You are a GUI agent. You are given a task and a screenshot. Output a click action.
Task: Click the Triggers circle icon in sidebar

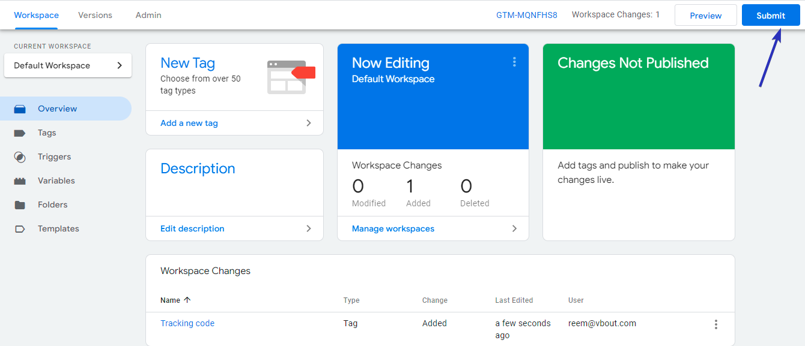coord(20,157)
